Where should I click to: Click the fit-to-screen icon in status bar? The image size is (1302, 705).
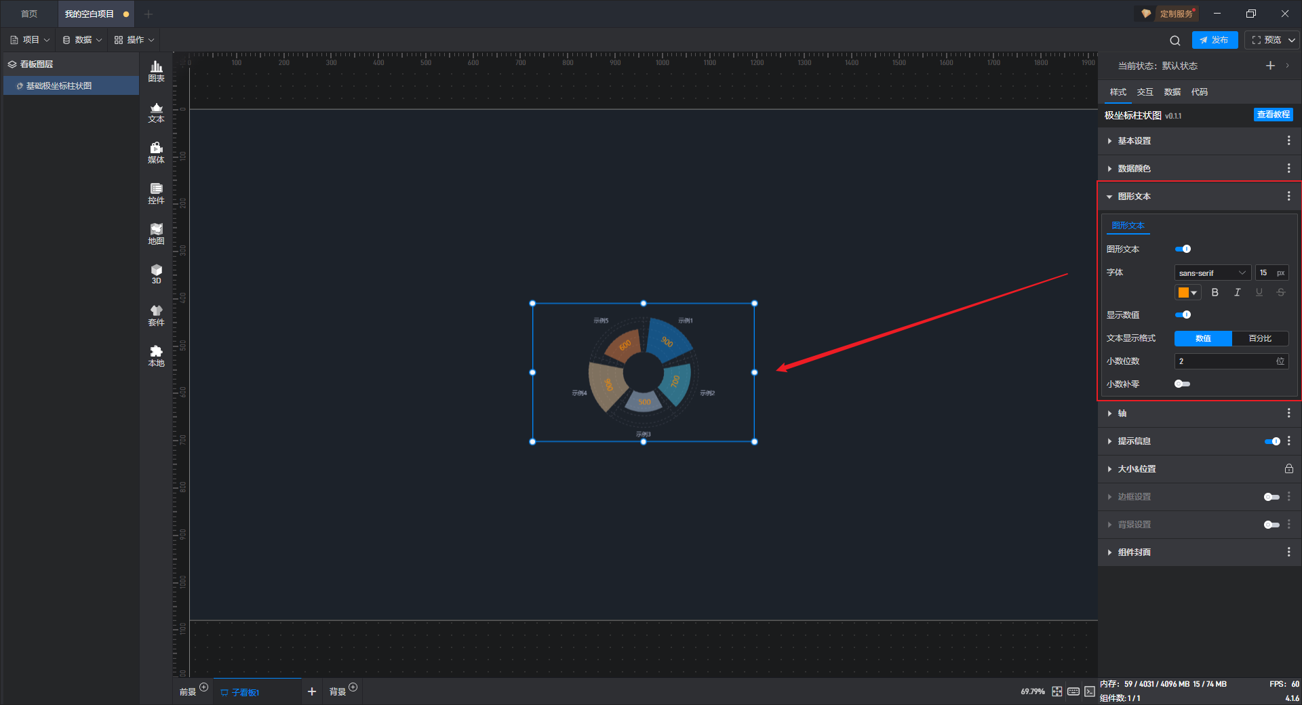click(1057, 691)
